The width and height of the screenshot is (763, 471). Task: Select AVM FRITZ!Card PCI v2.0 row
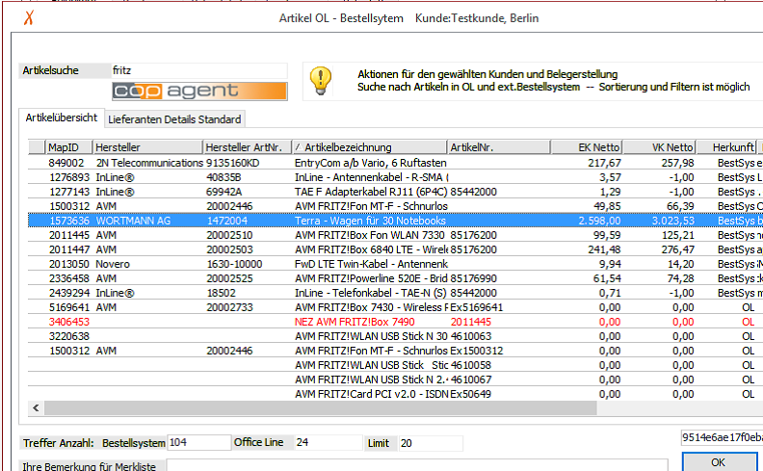(x=395, y=394)
